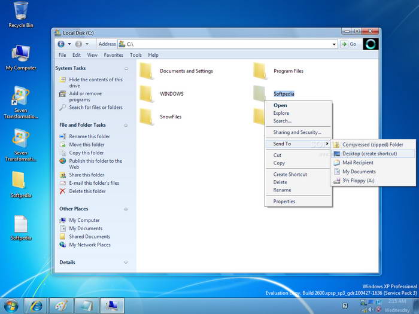Click Hide the contents of this drive
Viewport: 419px width, 314px height.
(91, 83)
